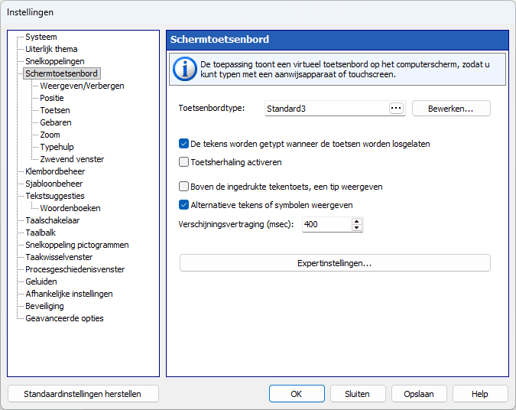This screenshot has height=410, width=516.
Task: Decrease delay with spinner down arrow
Action: pos(357,228)
